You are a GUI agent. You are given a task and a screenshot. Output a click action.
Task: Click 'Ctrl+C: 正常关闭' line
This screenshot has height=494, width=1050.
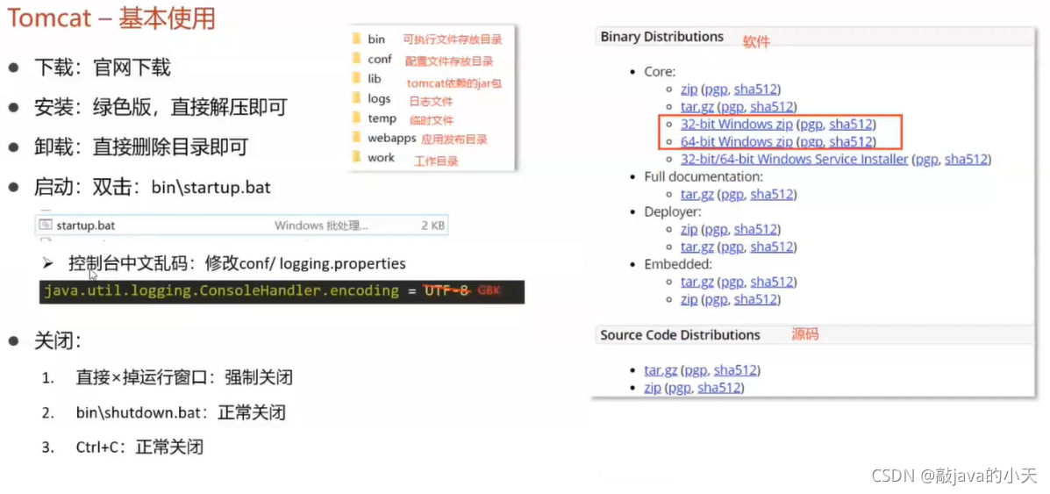click(139, 447)
